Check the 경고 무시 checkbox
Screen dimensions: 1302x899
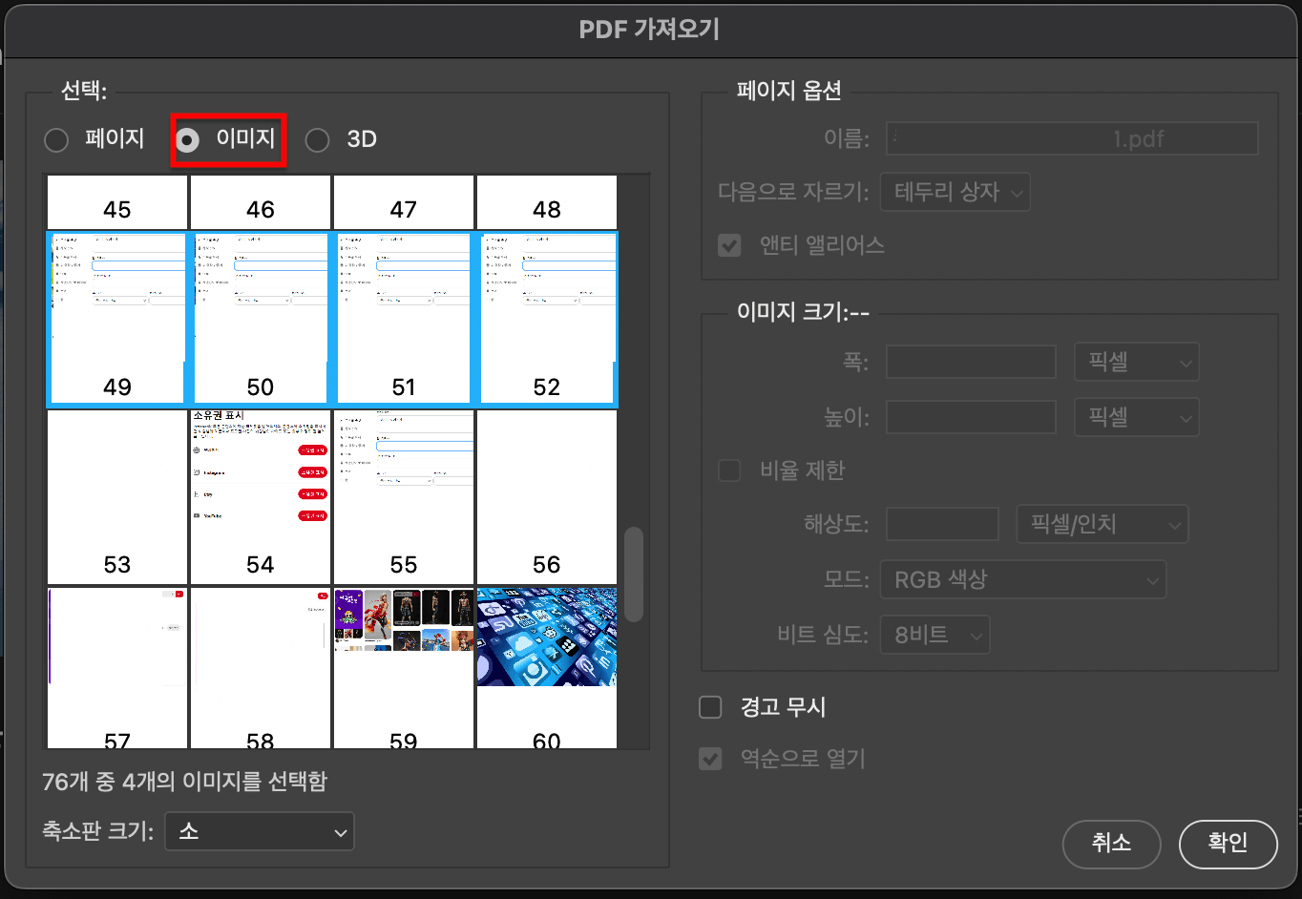(710, 707)
